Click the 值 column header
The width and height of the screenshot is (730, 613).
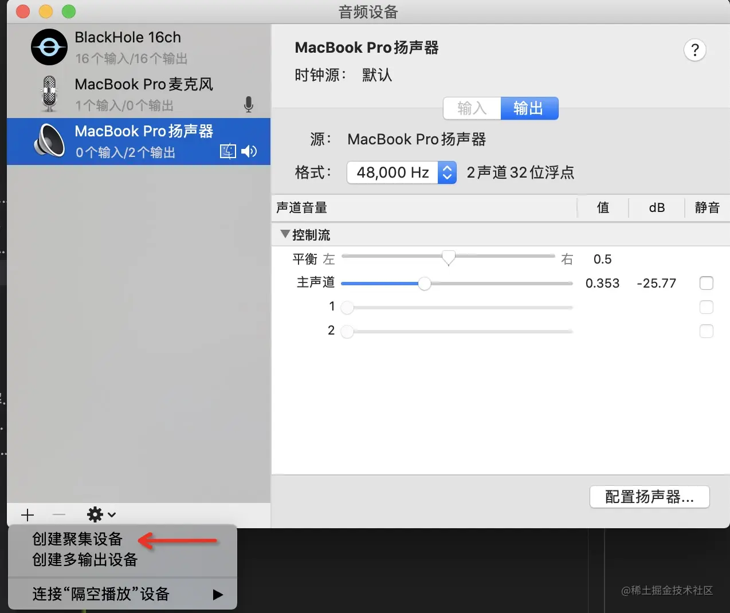coord(603,207)
